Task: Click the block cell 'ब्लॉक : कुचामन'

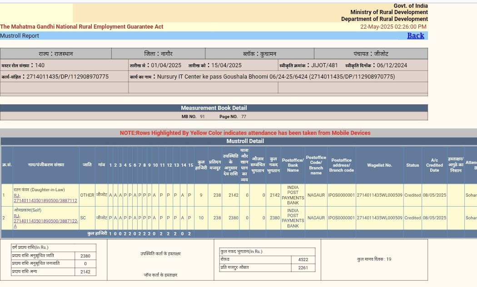Action: pos(259,54)
